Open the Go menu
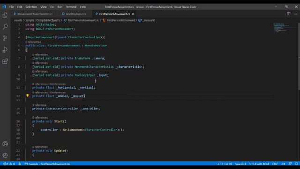 point(52,7)
